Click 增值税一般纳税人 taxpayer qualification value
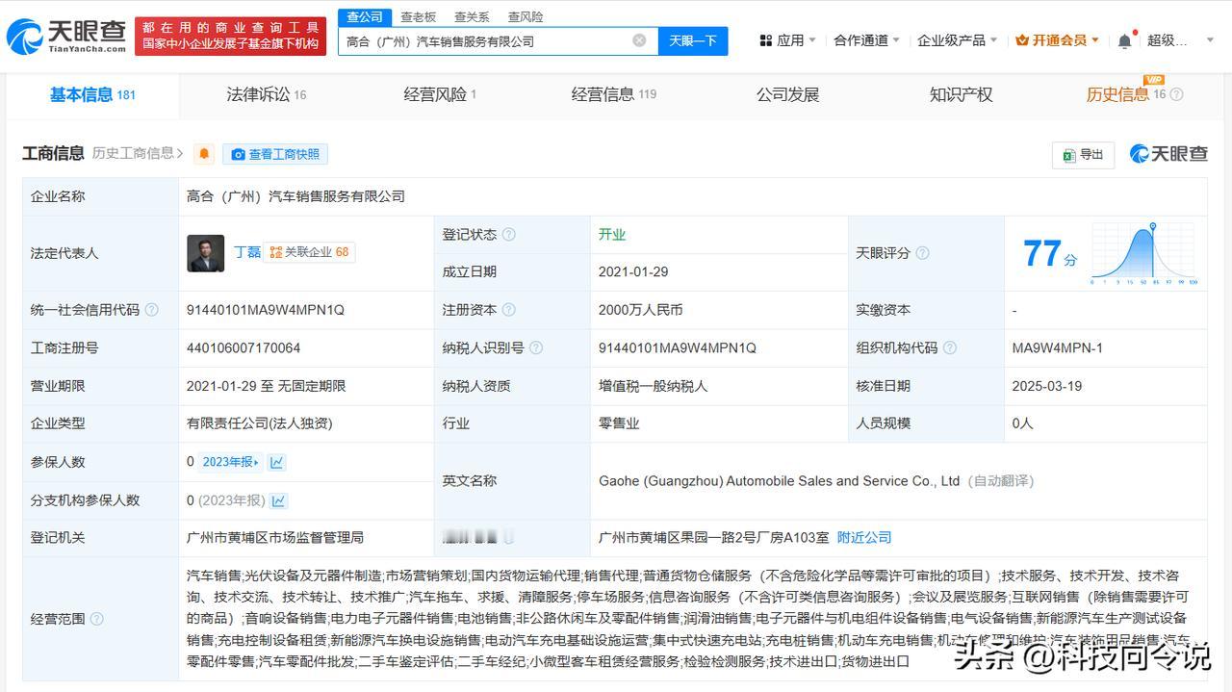The width and height of the screenshot is (1232, 692). [x=653, y=386]
